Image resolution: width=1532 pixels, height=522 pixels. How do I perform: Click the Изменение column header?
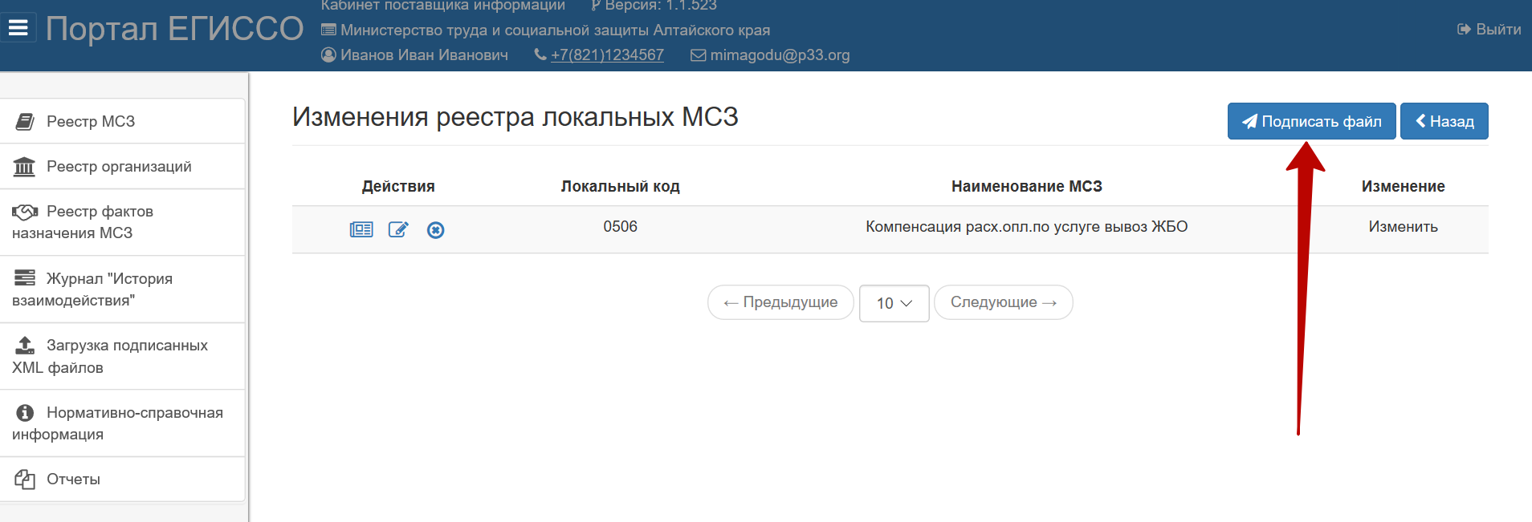(x=1403, y=186)
